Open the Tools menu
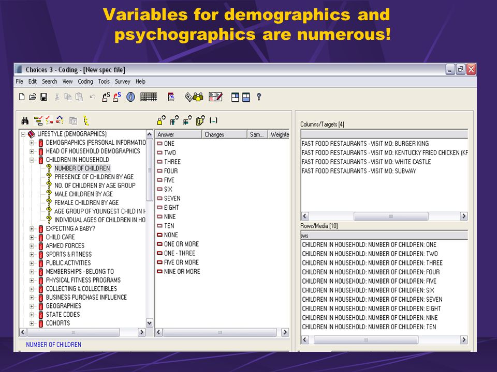 [x=104, y=81]
